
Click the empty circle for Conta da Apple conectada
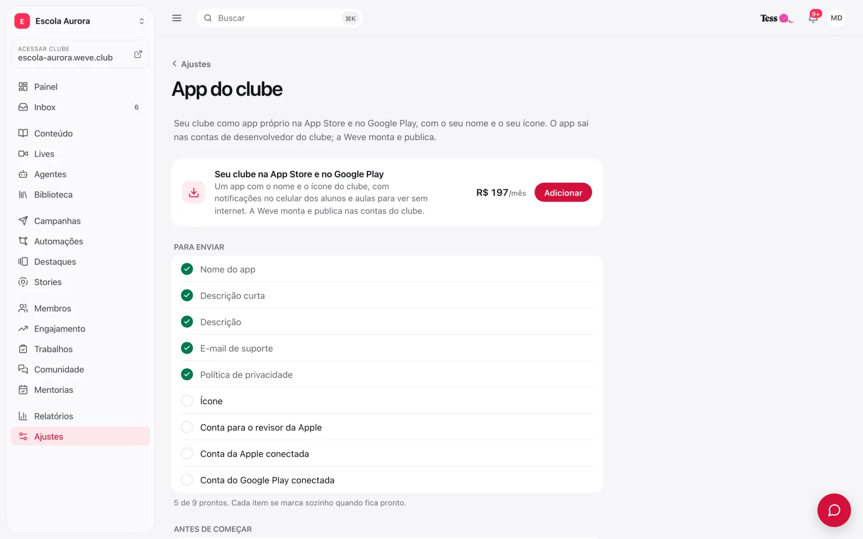pyautogui.click(x=187, y=453)
